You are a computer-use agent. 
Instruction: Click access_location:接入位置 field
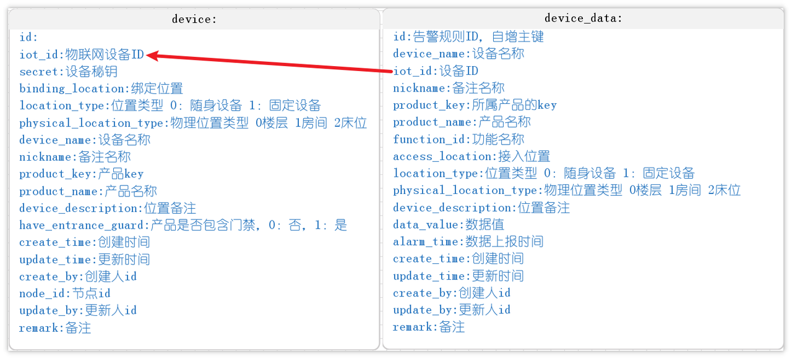click(x=471, y=156)
